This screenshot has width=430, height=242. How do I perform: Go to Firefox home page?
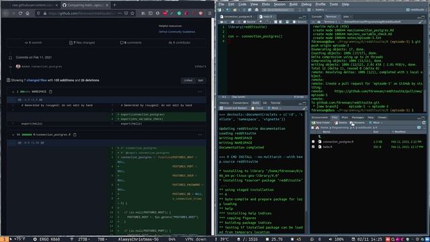(28, 13)
